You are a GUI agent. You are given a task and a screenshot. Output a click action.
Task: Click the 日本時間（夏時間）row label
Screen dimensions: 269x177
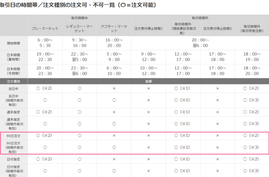(14, 57)
